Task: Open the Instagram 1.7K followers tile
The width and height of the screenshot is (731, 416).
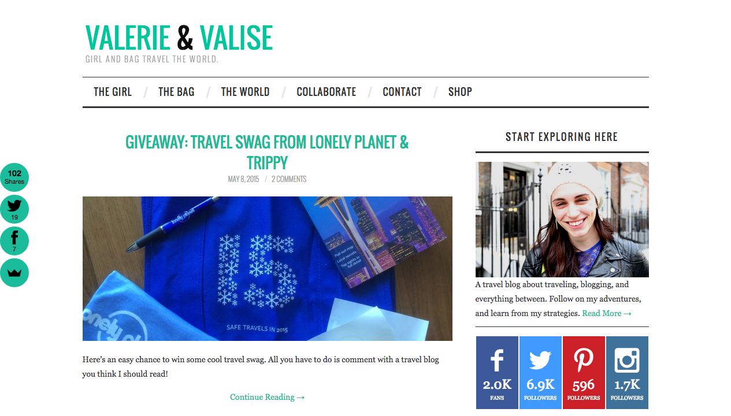Action: click(627, 373)
